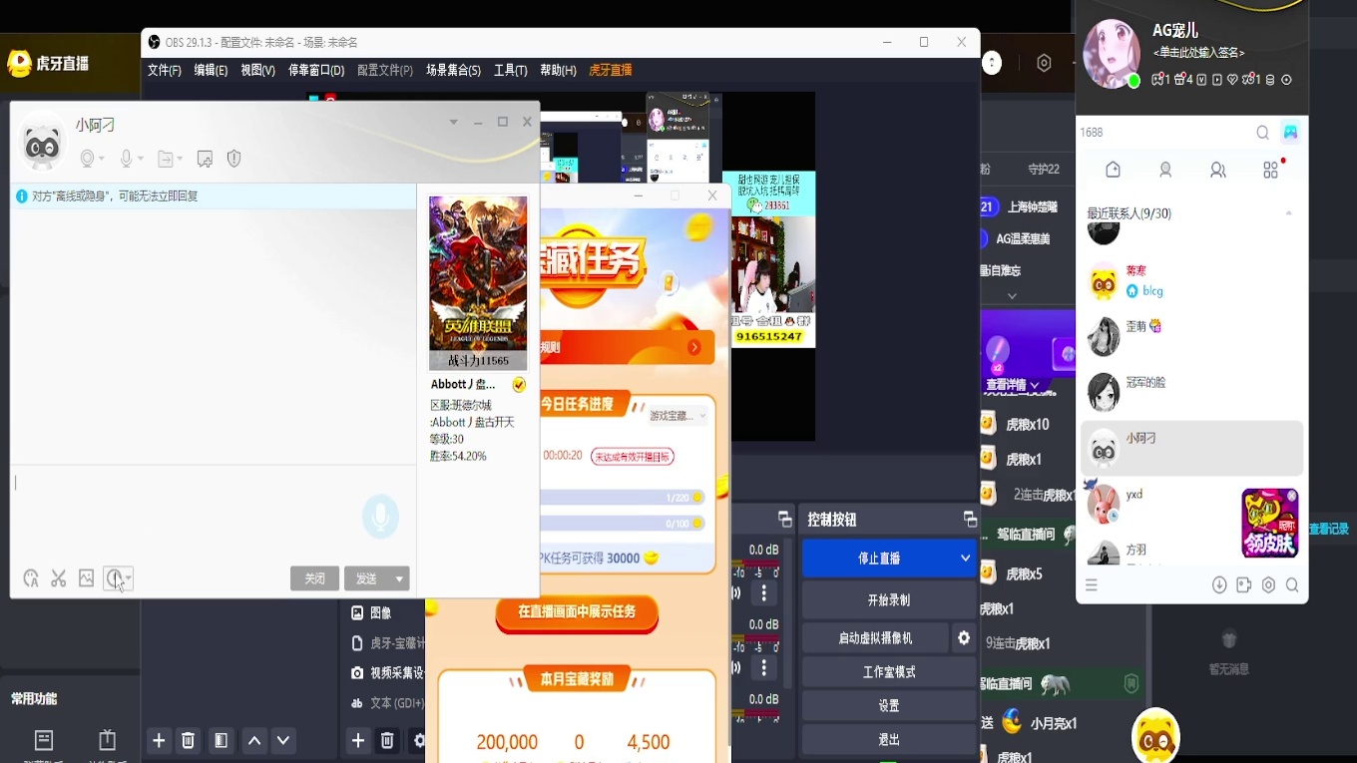Click the round voice message microphone button

pos(380,517)
